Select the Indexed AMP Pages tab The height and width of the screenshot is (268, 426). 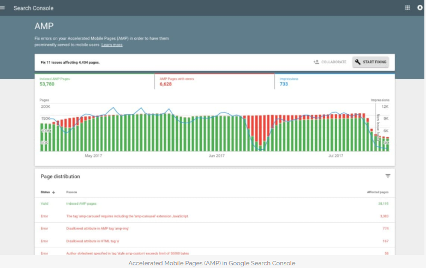coord(94,82)
